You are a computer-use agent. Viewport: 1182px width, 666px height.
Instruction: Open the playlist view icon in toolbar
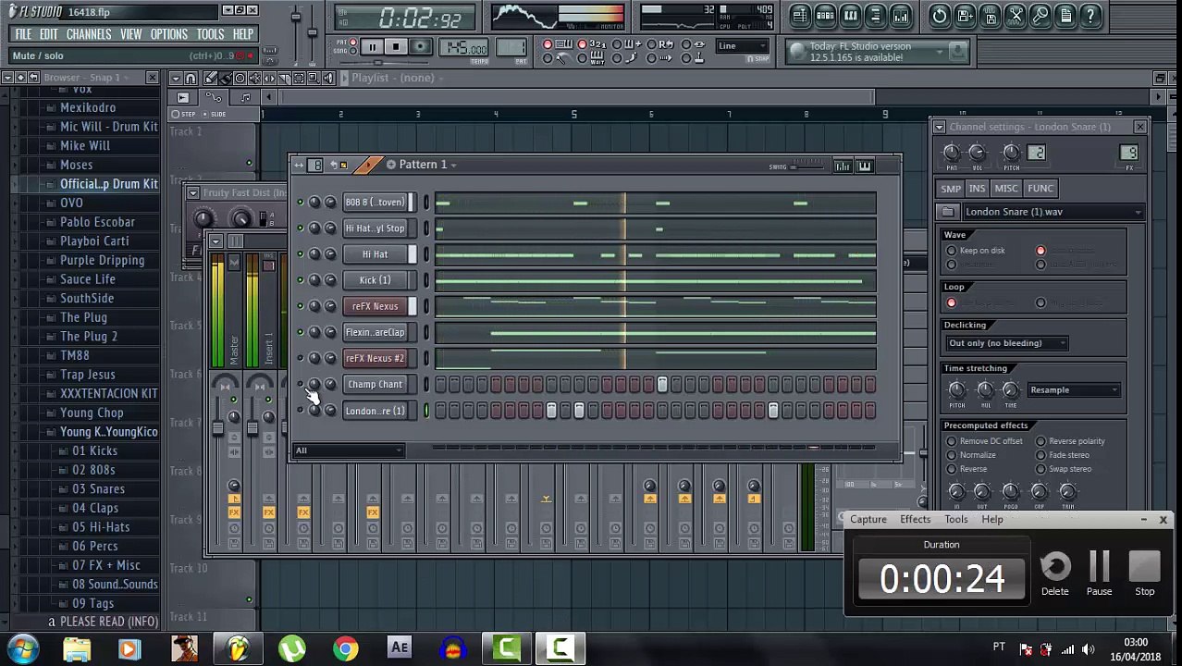point(800,16)
